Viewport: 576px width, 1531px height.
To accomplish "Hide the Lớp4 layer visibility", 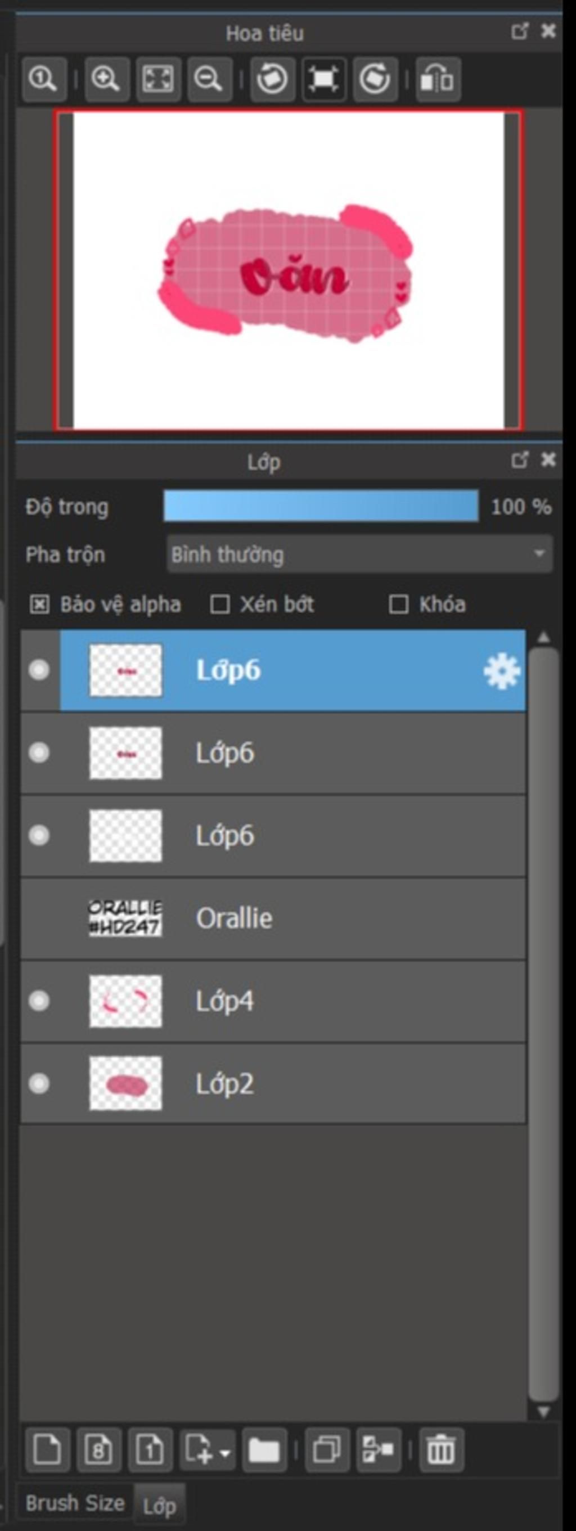I will (39, 1001).
